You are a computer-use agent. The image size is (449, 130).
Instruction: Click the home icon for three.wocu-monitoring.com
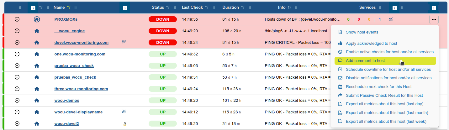coord(37,89)
